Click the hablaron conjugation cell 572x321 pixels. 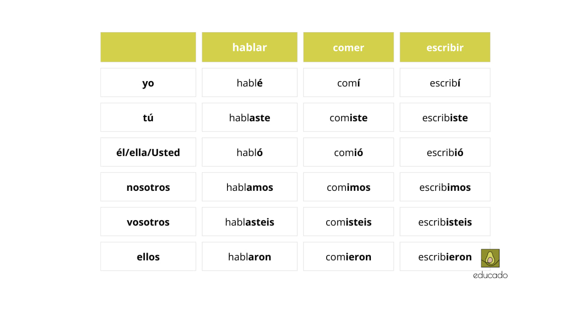249,256
